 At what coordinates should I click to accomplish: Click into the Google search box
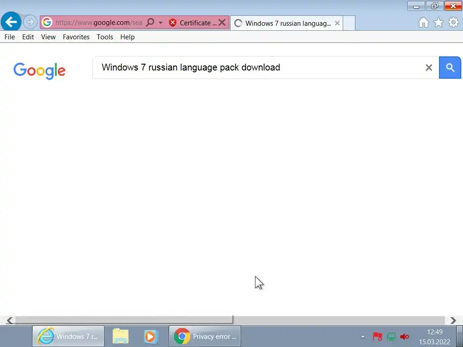[260, 68]
